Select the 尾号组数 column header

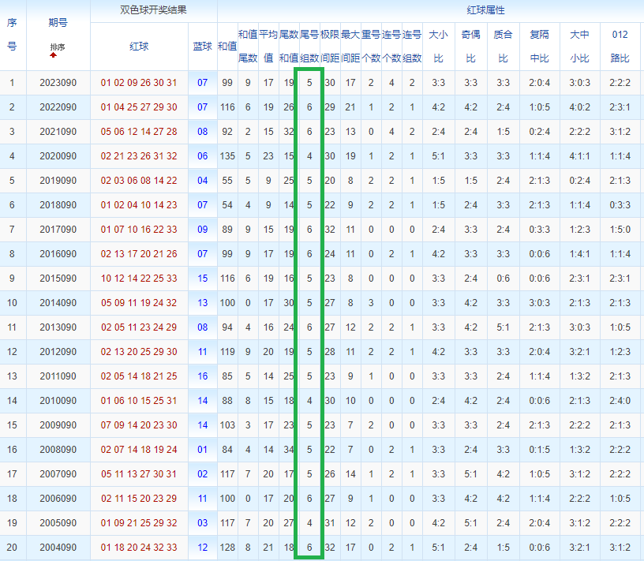coord(309,47)
